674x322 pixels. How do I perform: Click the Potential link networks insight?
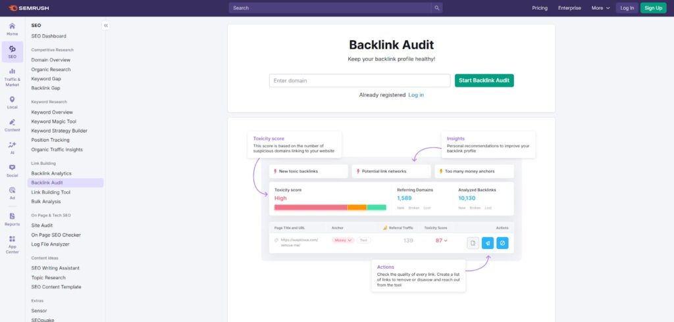pyautogui.click(x=391, y=172)
